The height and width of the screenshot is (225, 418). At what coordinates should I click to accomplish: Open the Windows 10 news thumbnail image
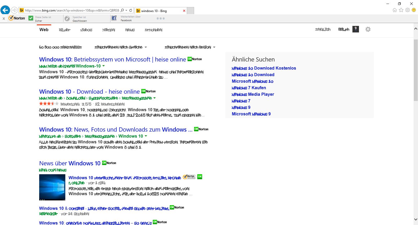52,187
